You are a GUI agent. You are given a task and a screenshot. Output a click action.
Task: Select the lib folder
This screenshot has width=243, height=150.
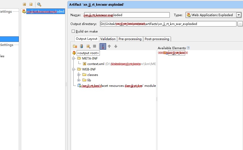89,80
